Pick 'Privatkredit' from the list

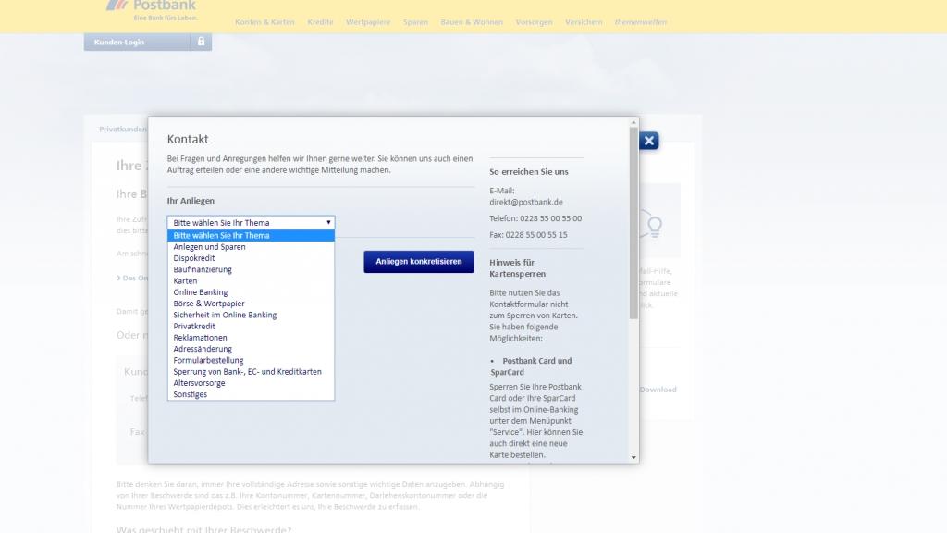tap(251, 327)
